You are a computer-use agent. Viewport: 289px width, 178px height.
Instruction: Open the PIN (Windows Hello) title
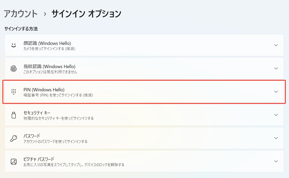[x=44, y=90]
